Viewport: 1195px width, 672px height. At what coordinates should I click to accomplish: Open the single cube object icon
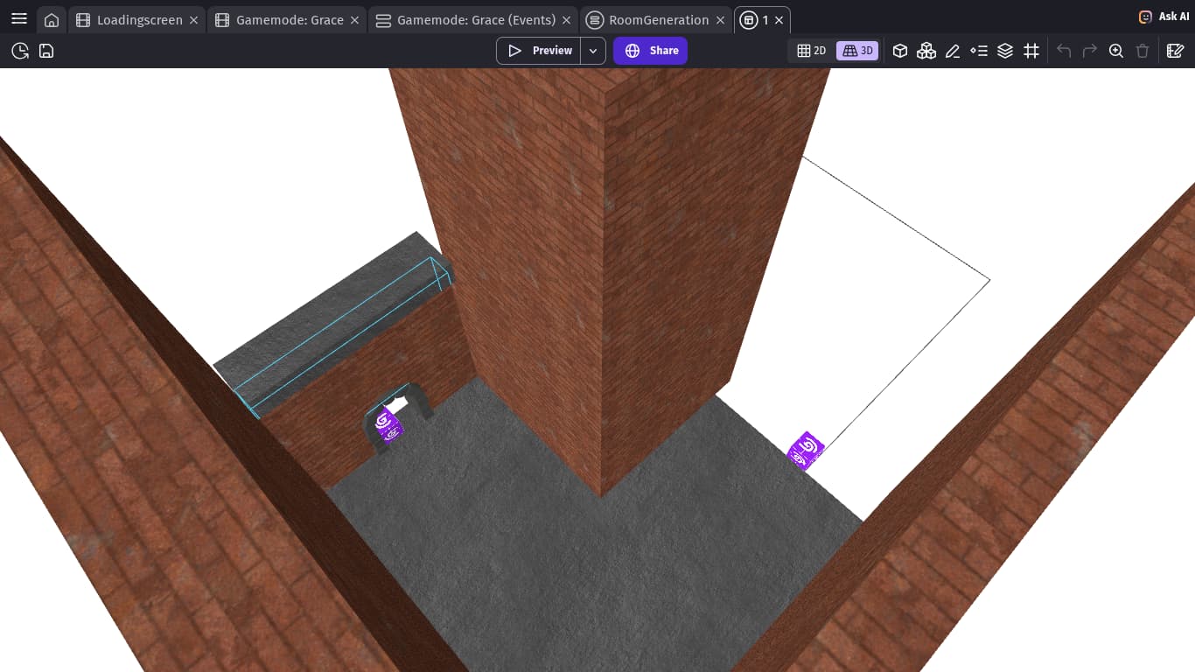[900, 51]
